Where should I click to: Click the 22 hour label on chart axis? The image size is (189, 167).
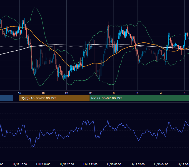pyautogui.click(x=90, y=93)
